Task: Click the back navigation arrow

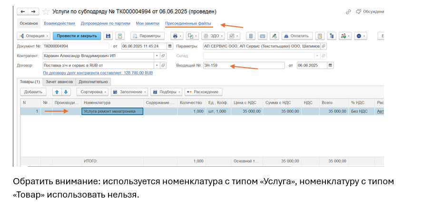Action: click(23, 11)
